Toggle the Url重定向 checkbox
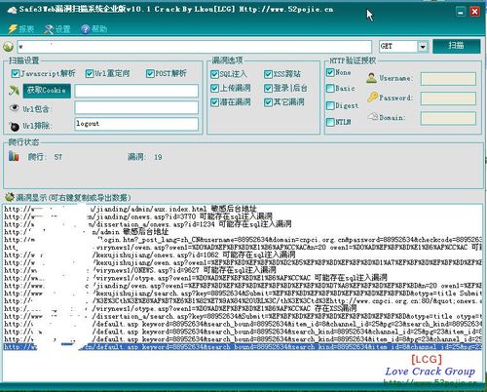 (x=90, y=73)
